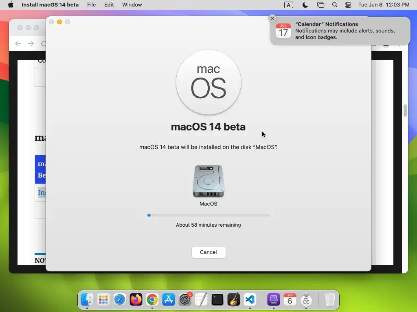Launch GarageBand from the Dock
The height and width of the screenshot is (312, 417).
pyautogui.click(x=234, y=299)
